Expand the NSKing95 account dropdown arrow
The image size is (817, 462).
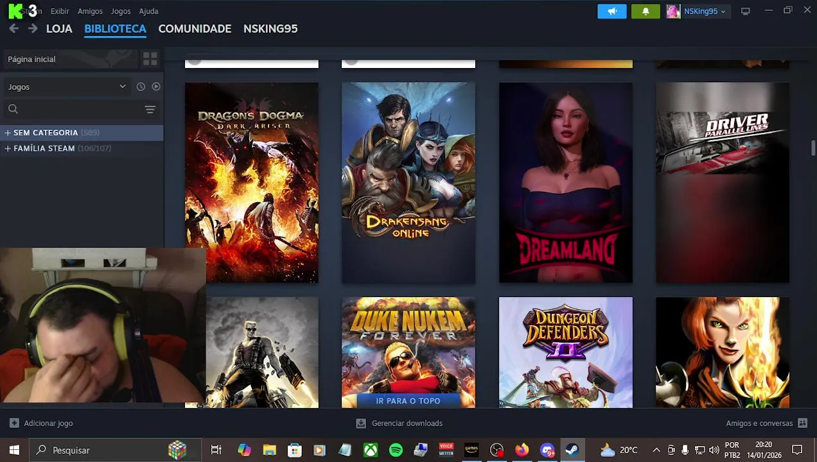[723, 12]
